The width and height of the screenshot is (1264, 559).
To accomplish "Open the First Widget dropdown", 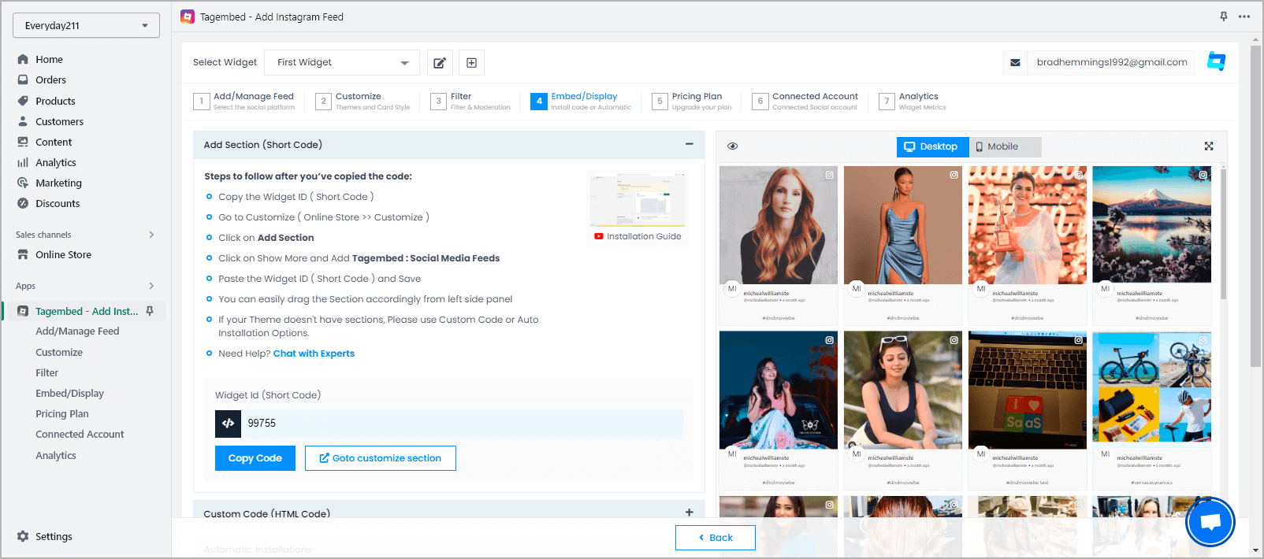I will [x=343, y=62].
